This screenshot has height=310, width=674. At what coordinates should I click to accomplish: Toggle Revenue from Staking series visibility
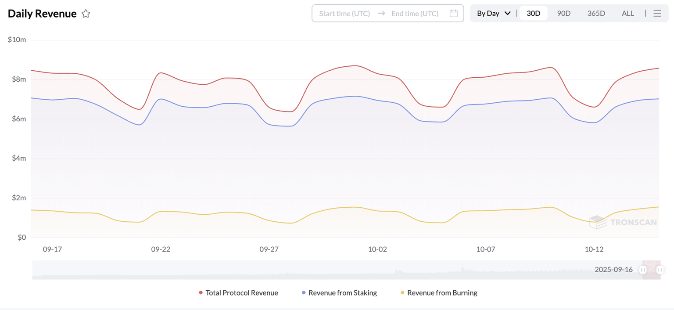pos(342,293)
